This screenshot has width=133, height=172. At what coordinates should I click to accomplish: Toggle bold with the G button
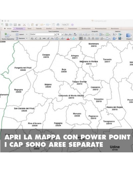point(32,38)
